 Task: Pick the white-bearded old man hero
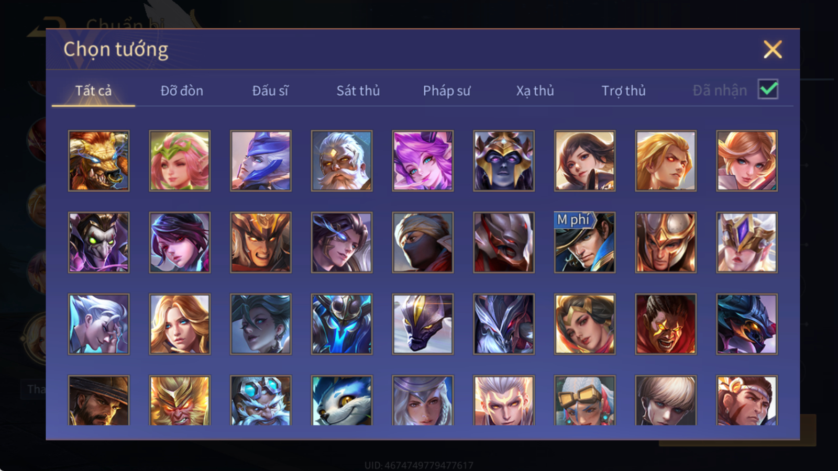(341, 161)
